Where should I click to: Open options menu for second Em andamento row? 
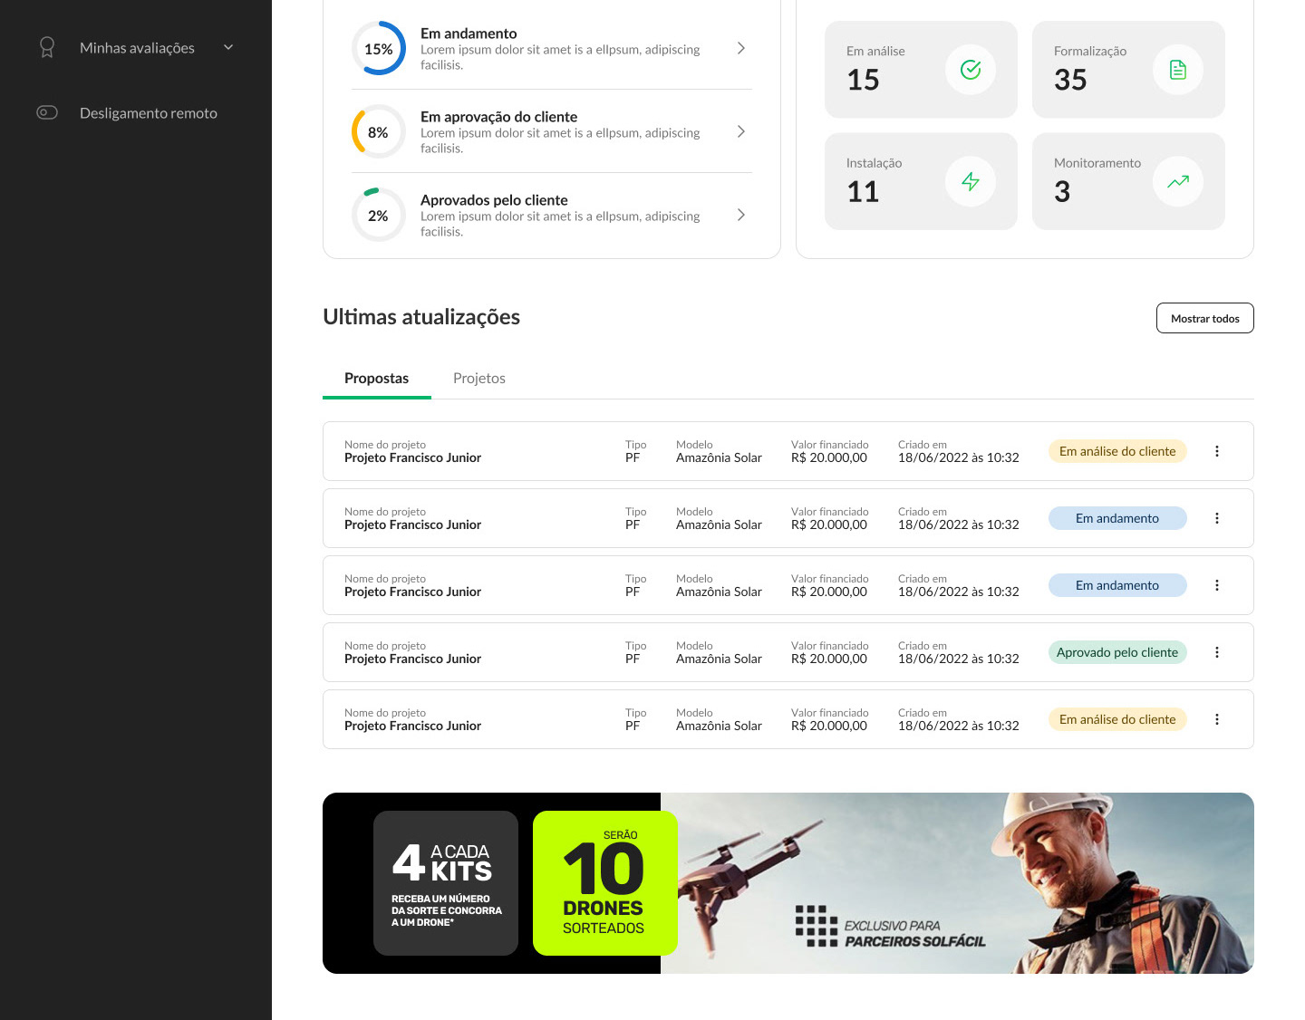pos(1217,585)
